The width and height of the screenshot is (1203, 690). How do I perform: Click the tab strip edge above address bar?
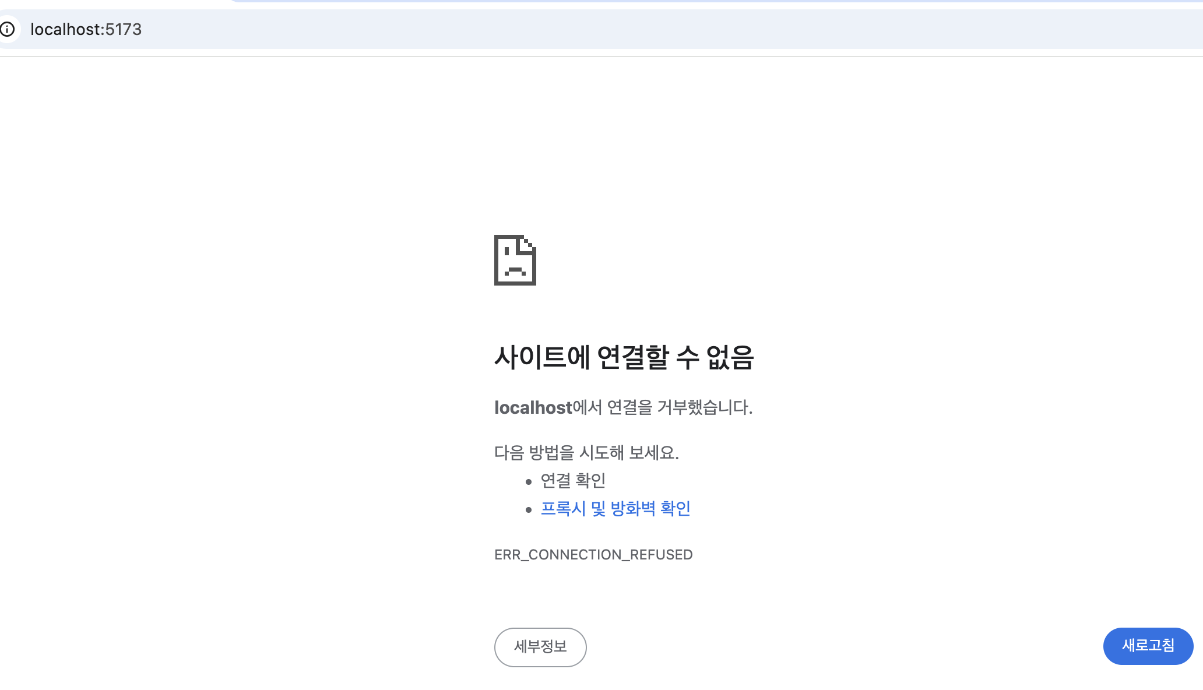(x=699, y=2)
